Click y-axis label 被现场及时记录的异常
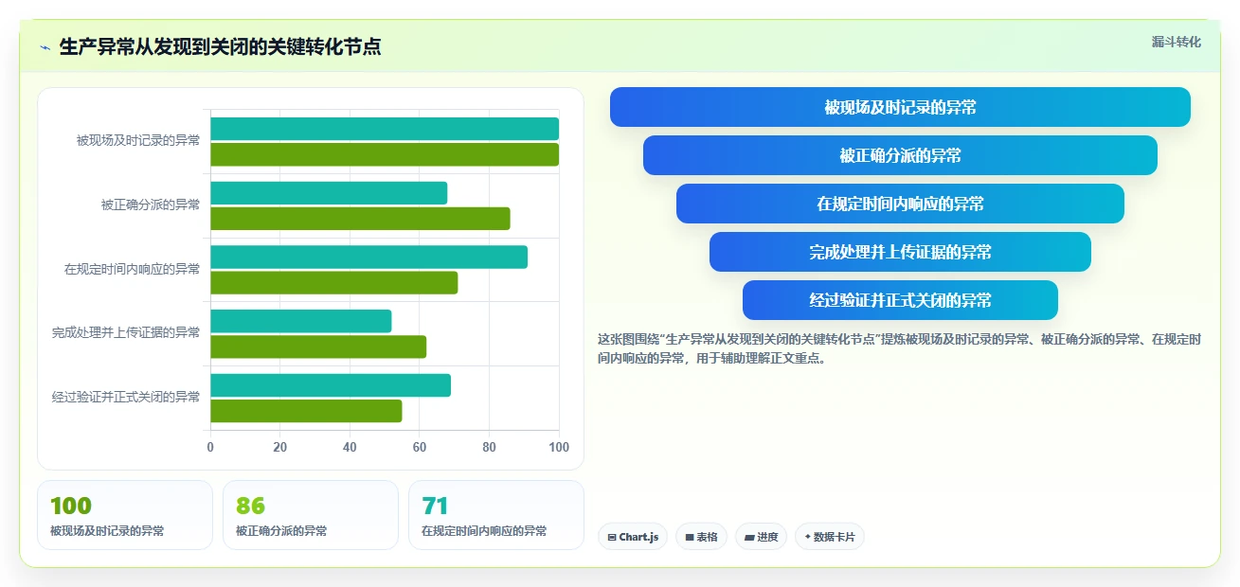This screenshot has width=1240, height=587. click(138, 141)
